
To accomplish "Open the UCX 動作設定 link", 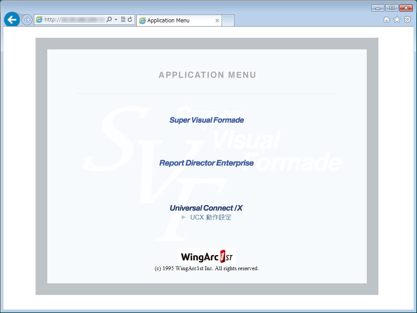I will pos(210,217).
